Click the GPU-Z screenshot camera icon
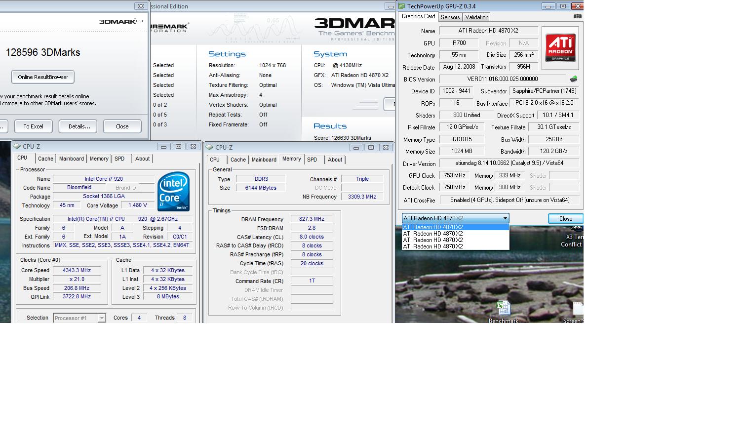 [x=577, y=16]
